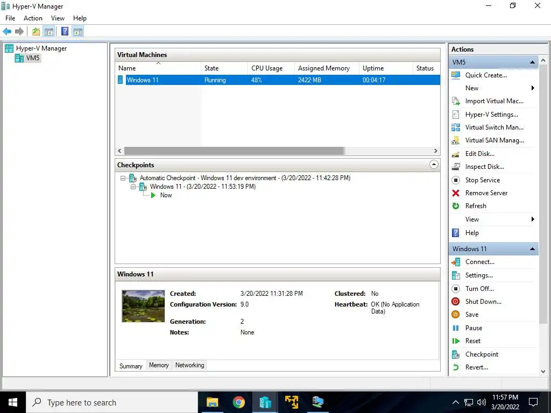
Task: Click Windows 11 VM thumbnail preview
Action: click(x=143, y=306)
